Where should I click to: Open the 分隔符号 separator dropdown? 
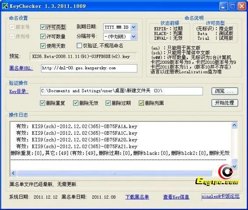pyautogui.click(x=133, y=37)
